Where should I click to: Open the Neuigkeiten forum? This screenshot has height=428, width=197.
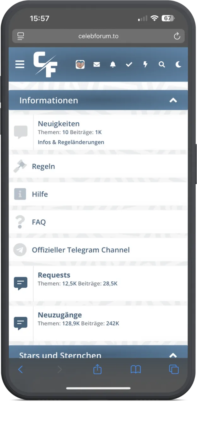(x=59, y=124)
